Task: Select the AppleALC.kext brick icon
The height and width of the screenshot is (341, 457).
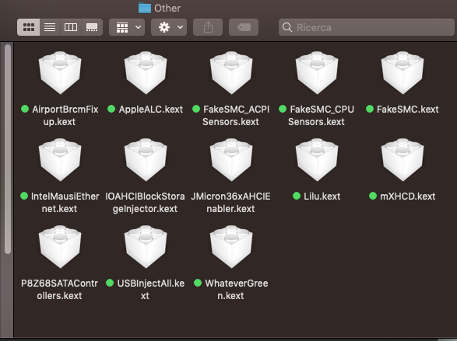Action: (x=146, y=73)
